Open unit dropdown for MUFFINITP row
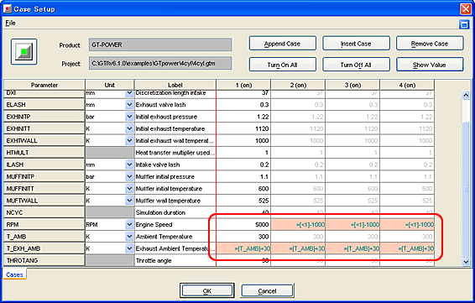 (129, 176)
